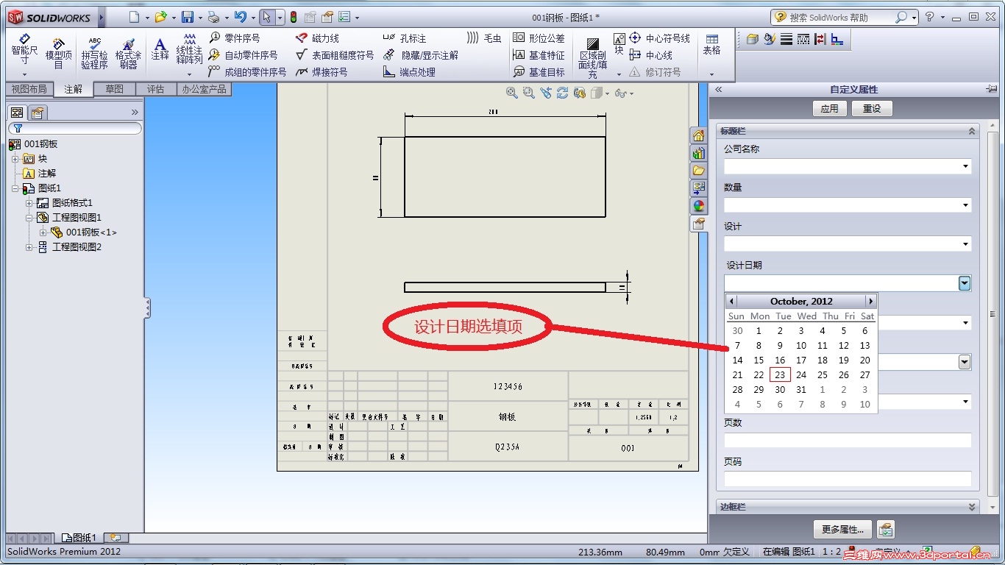The image size is (1005, 565).
Task: Collapse the 标题栏 section chevron
Action: (972, 131)
